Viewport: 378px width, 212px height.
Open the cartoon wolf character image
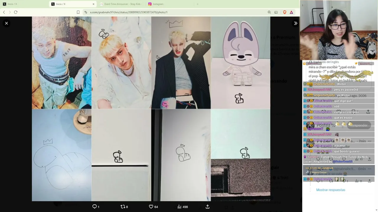[x=241, y=63]
